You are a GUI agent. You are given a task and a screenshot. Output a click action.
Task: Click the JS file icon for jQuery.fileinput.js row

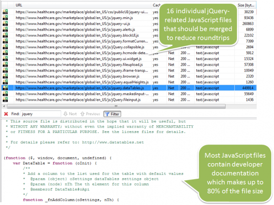pyautogui.click(x=5, y=100)
